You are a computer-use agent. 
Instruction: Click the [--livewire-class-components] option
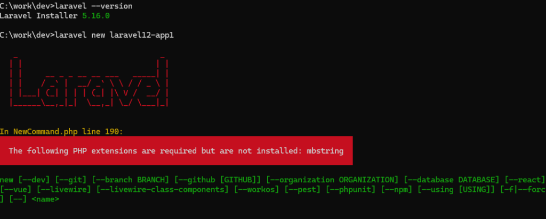click(163, 190)
